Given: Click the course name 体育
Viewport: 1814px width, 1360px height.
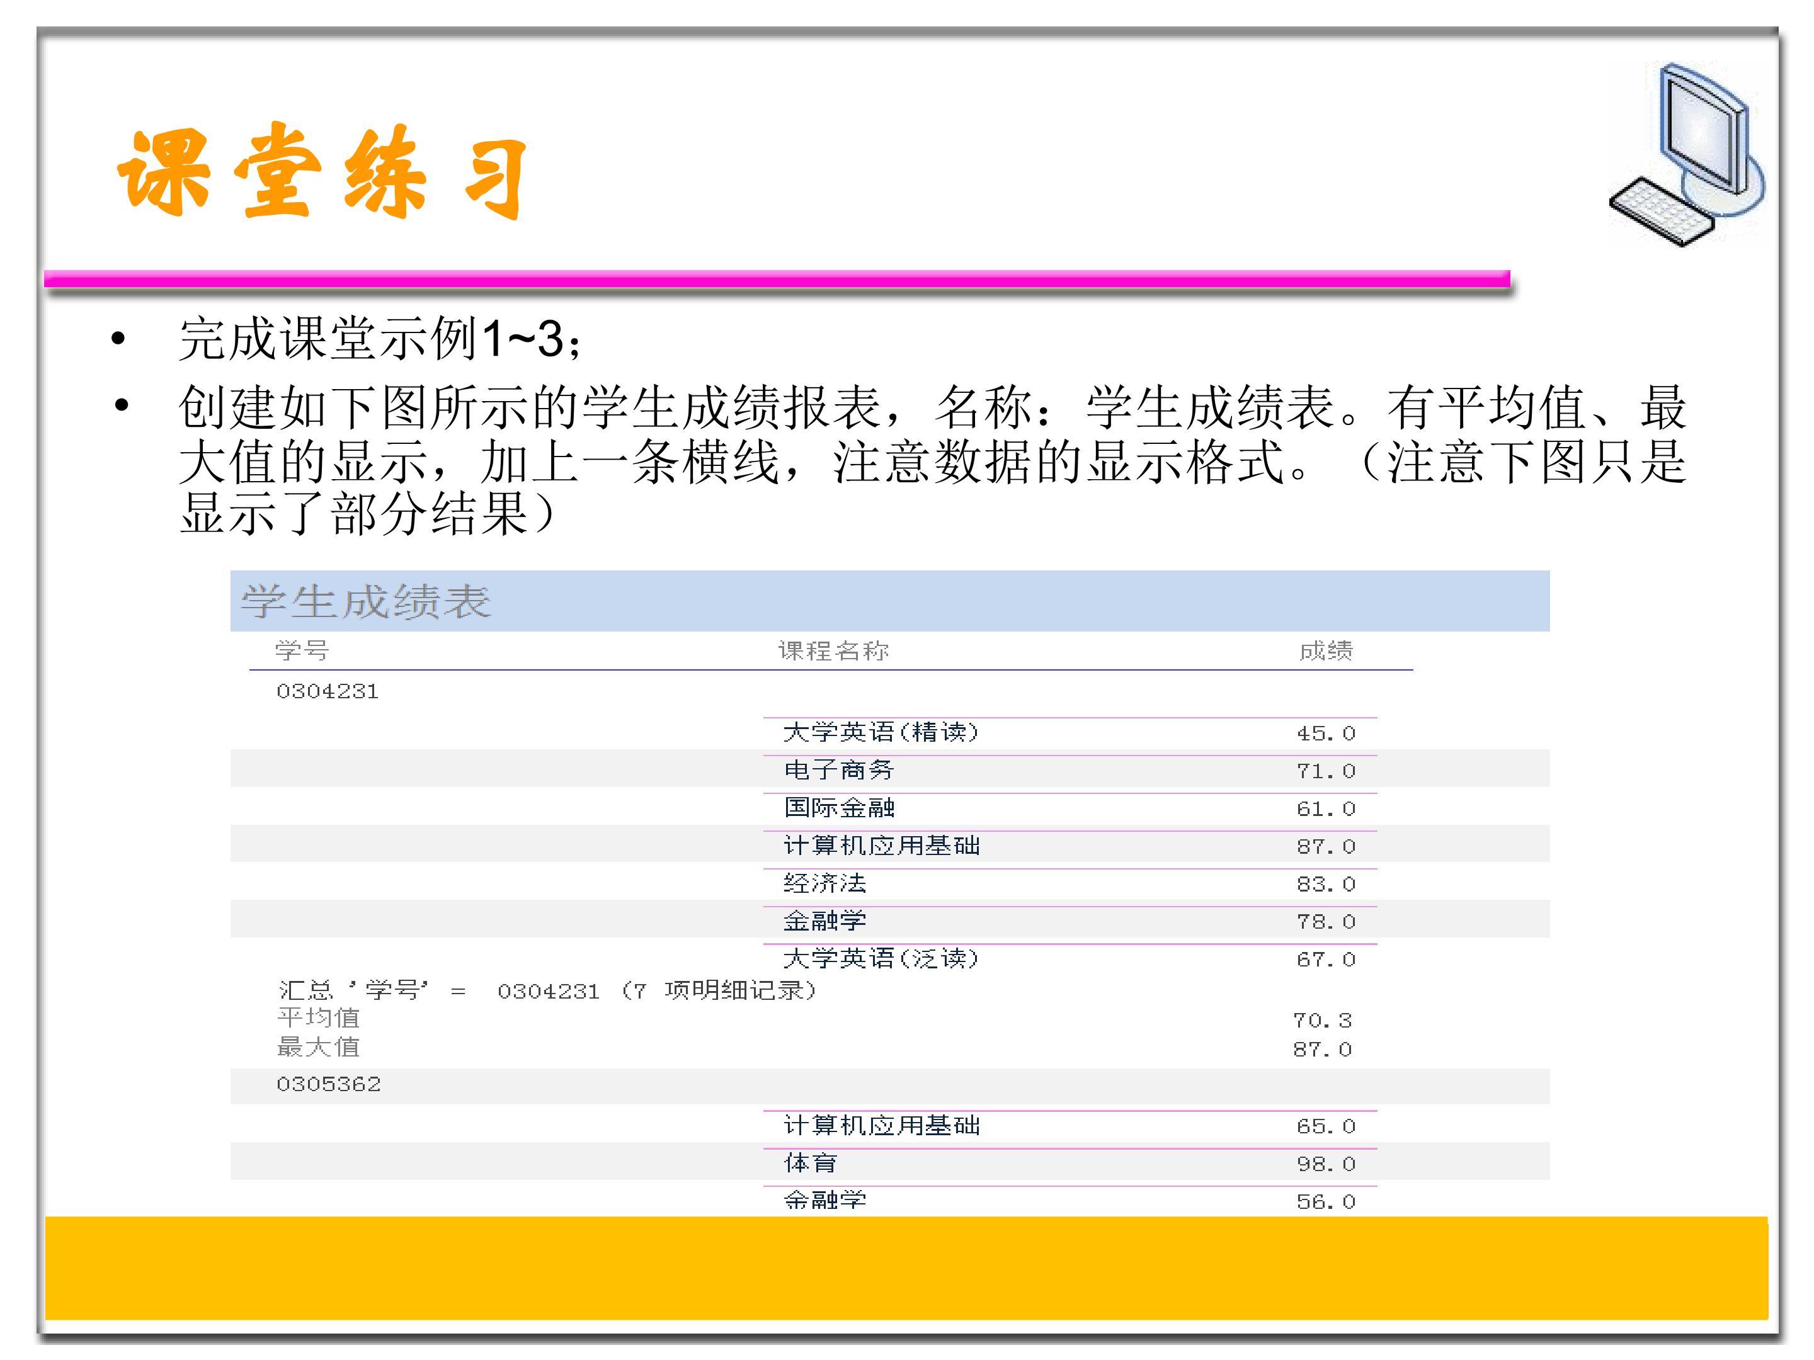Looking at the screenshot, I should (810, 1162).
